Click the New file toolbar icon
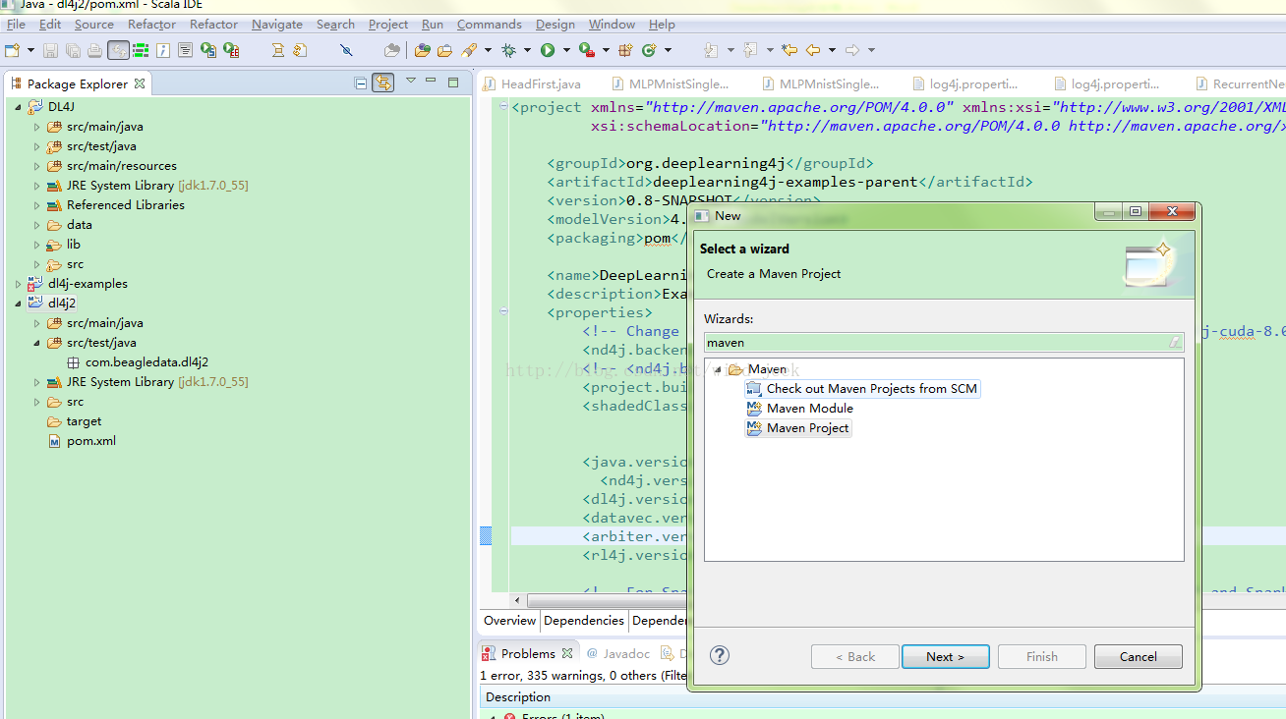Image resolution: width=1286 pixels, height=719 pixels. point(12,50)
